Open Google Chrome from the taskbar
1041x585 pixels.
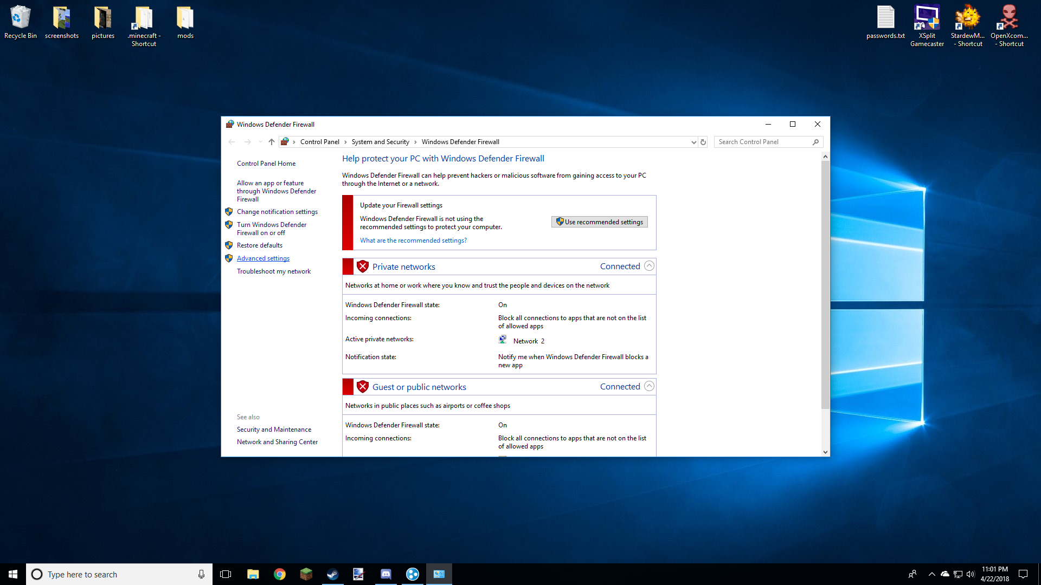pyautogui.click(x=280, y=574)
